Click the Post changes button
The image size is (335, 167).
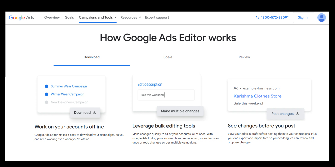(285, 114)
